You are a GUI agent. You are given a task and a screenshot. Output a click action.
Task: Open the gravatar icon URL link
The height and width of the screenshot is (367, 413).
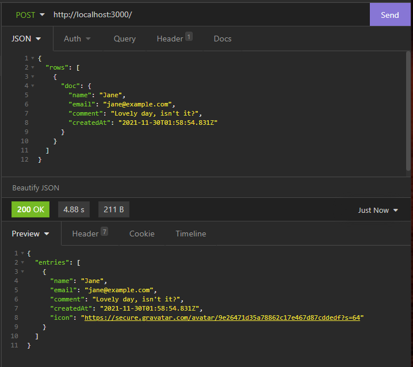click(222, 318)
